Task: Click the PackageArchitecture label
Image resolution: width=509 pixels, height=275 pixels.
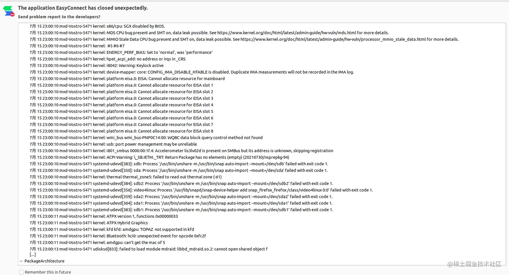Action: tap(44, 261)
